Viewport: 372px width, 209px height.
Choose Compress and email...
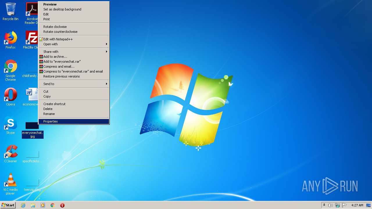point(74,66)
